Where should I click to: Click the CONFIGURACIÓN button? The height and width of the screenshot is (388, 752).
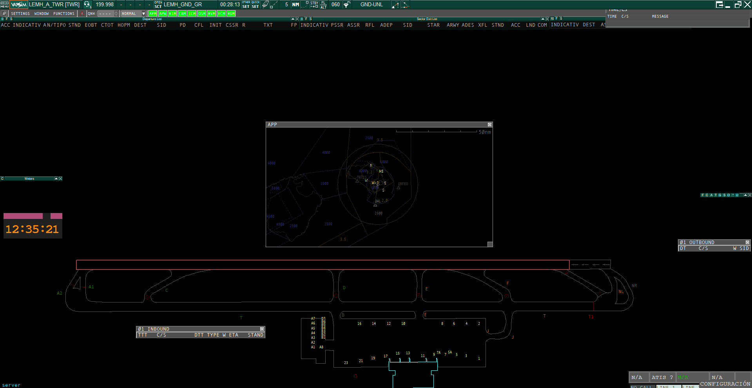tap(725, 384)
